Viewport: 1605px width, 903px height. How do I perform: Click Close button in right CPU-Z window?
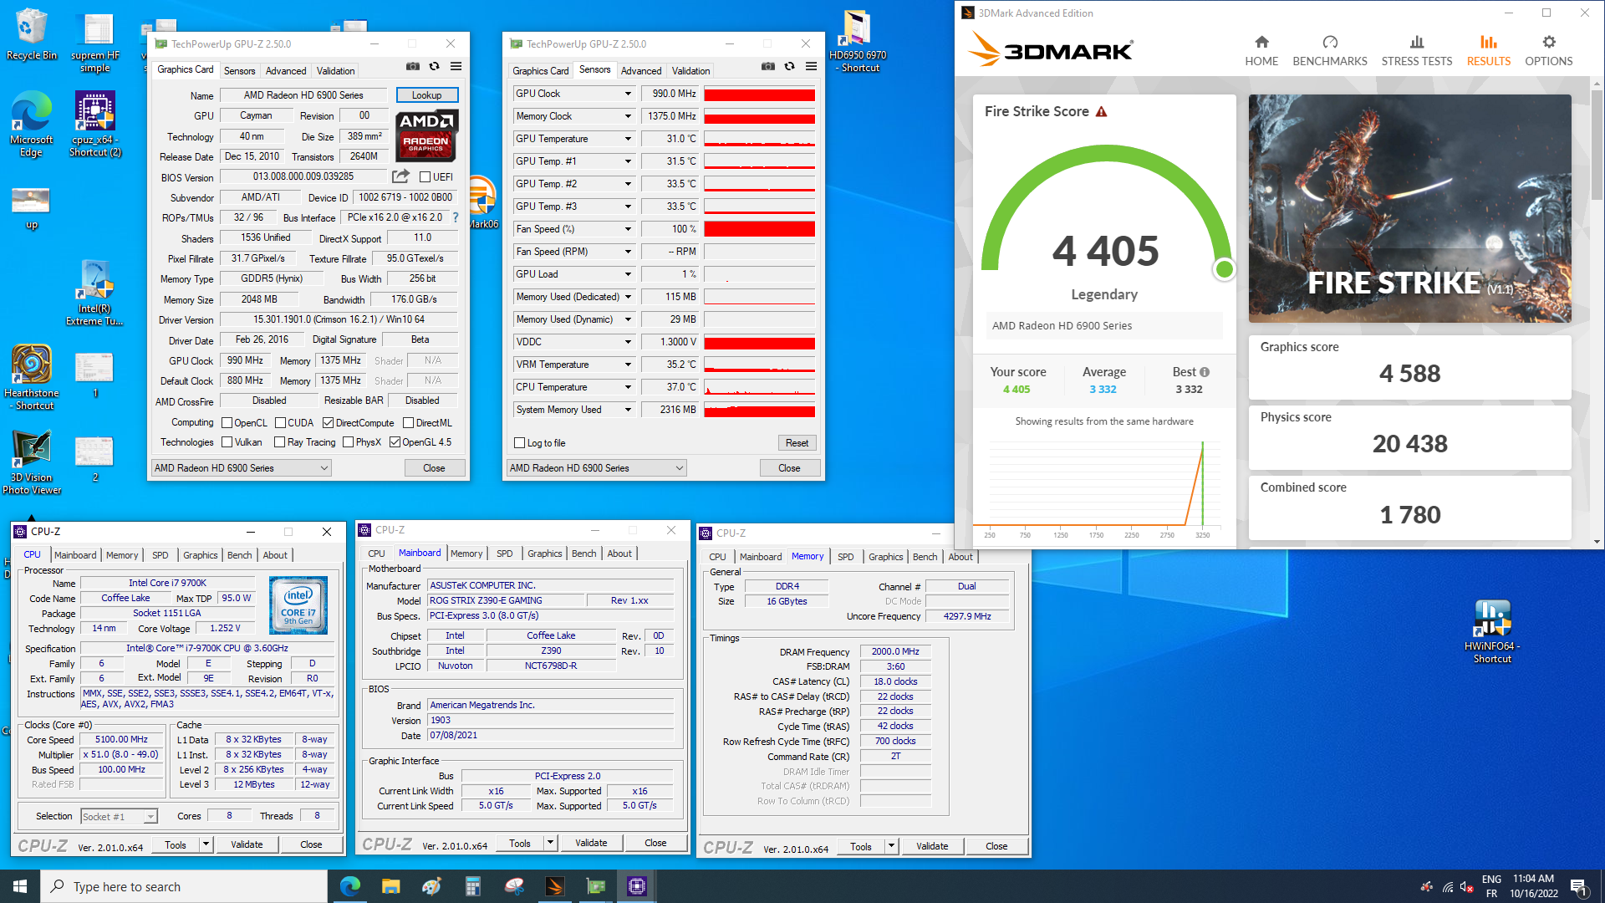(996, 847)
